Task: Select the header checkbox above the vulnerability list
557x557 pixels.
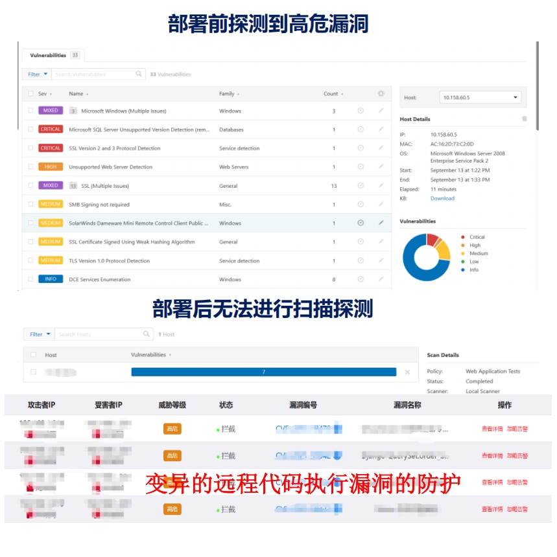Action: [x=29, y=93]
